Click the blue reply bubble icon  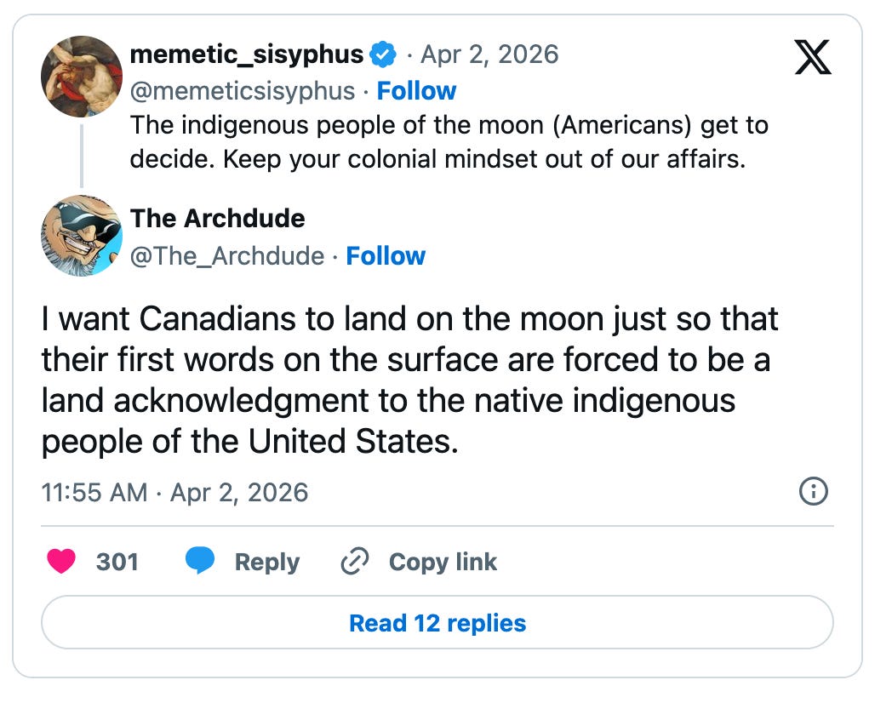(x=200, y=560)
